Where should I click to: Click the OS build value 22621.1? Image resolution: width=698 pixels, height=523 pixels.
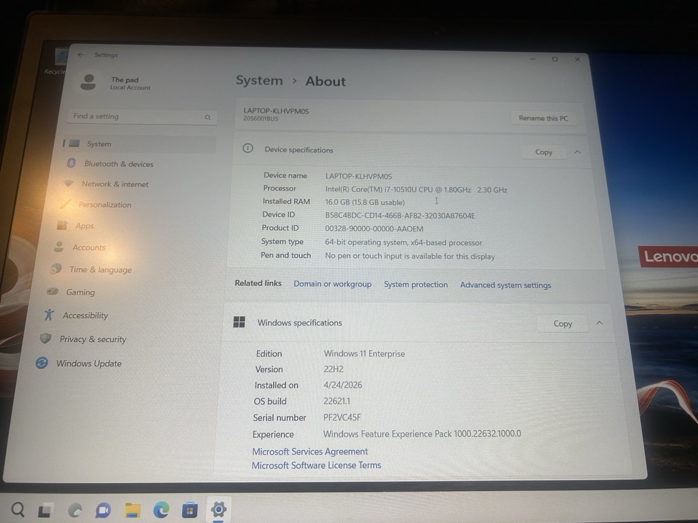coord(337,401)
